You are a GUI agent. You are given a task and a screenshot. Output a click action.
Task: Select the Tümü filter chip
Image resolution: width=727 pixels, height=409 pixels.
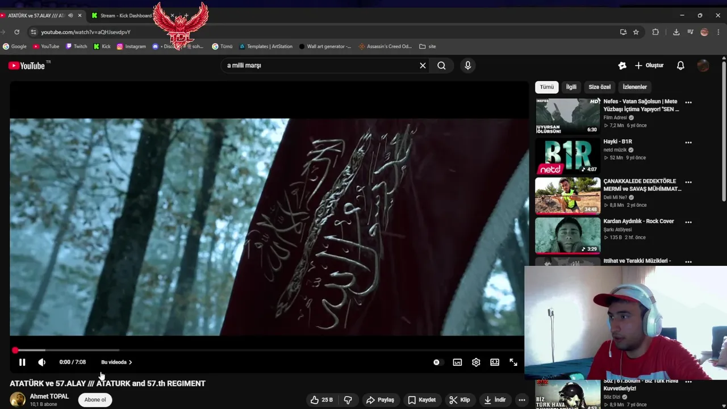pos(546,87)
